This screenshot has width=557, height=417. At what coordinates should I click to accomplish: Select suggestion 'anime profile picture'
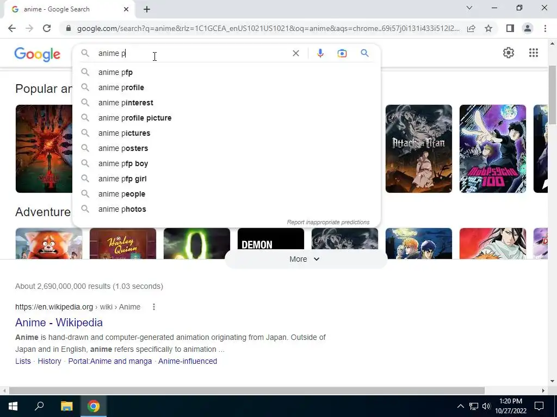click(x=227, y=118)
